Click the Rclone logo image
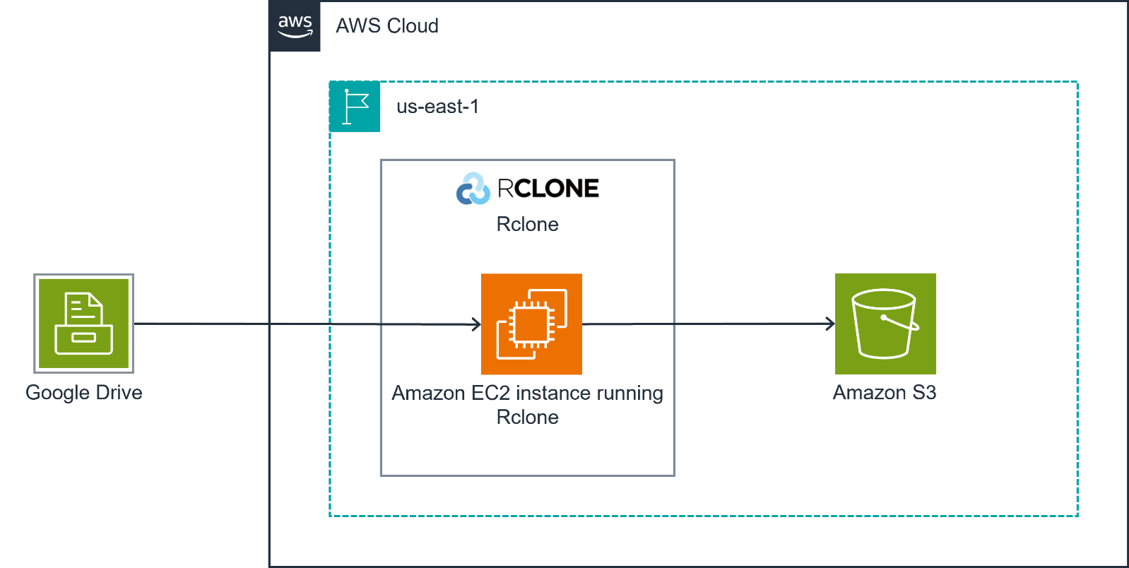Screen dimensions: 1129x568 coord(528,189)
